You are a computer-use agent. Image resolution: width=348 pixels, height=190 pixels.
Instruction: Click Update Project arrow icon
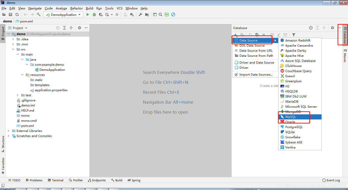132,15
